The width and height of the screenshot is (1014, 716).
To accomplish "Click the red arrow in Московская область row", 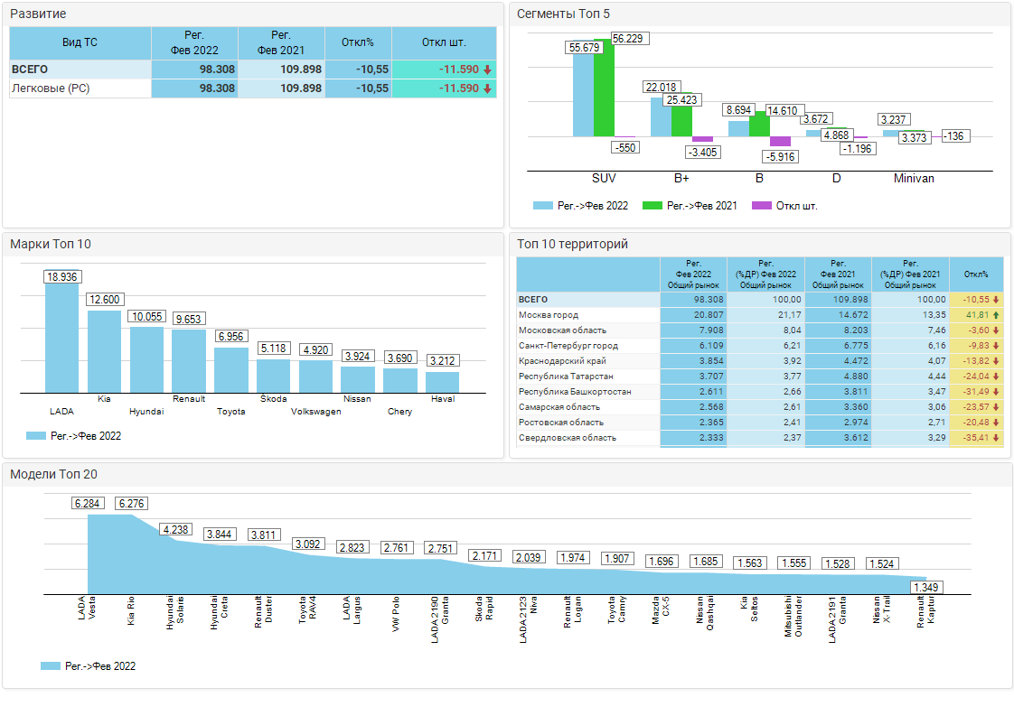I will tap(996, 330).
